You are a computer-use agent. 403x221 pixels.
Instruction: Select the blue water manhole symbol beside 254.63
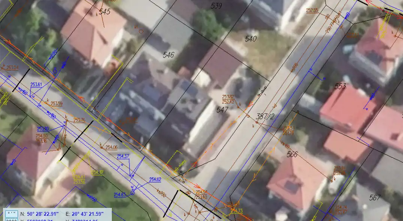click(132, 193)
